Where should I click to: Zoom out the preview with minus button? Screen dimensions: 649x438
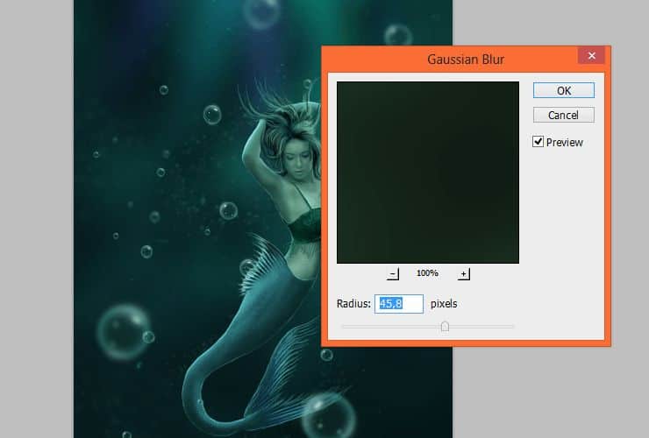(393, 274)
